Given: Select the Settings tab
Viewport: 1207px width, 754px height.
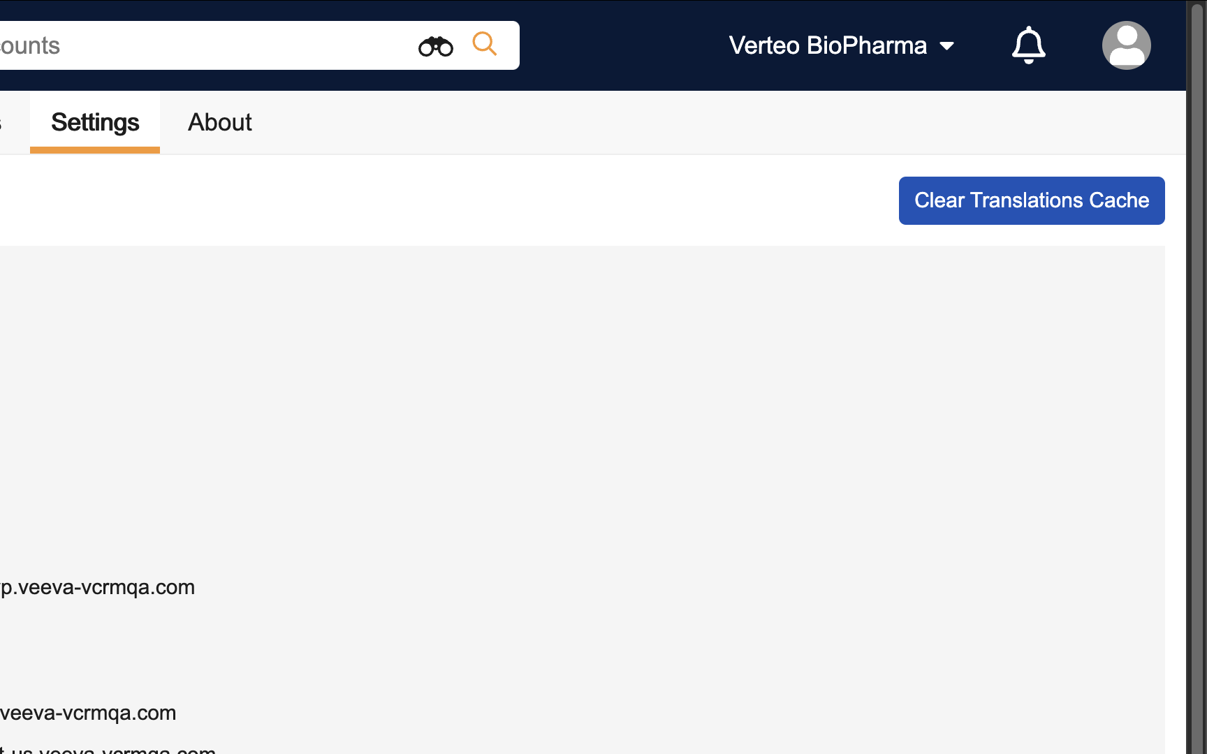Looking at the screenshot, I should (x=95, y=122).
